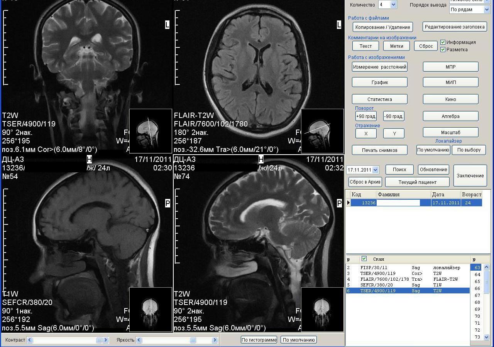Screen dimensions: 494x347
Task: Set the localizer По умолчанию
Action: coord(433,150)
